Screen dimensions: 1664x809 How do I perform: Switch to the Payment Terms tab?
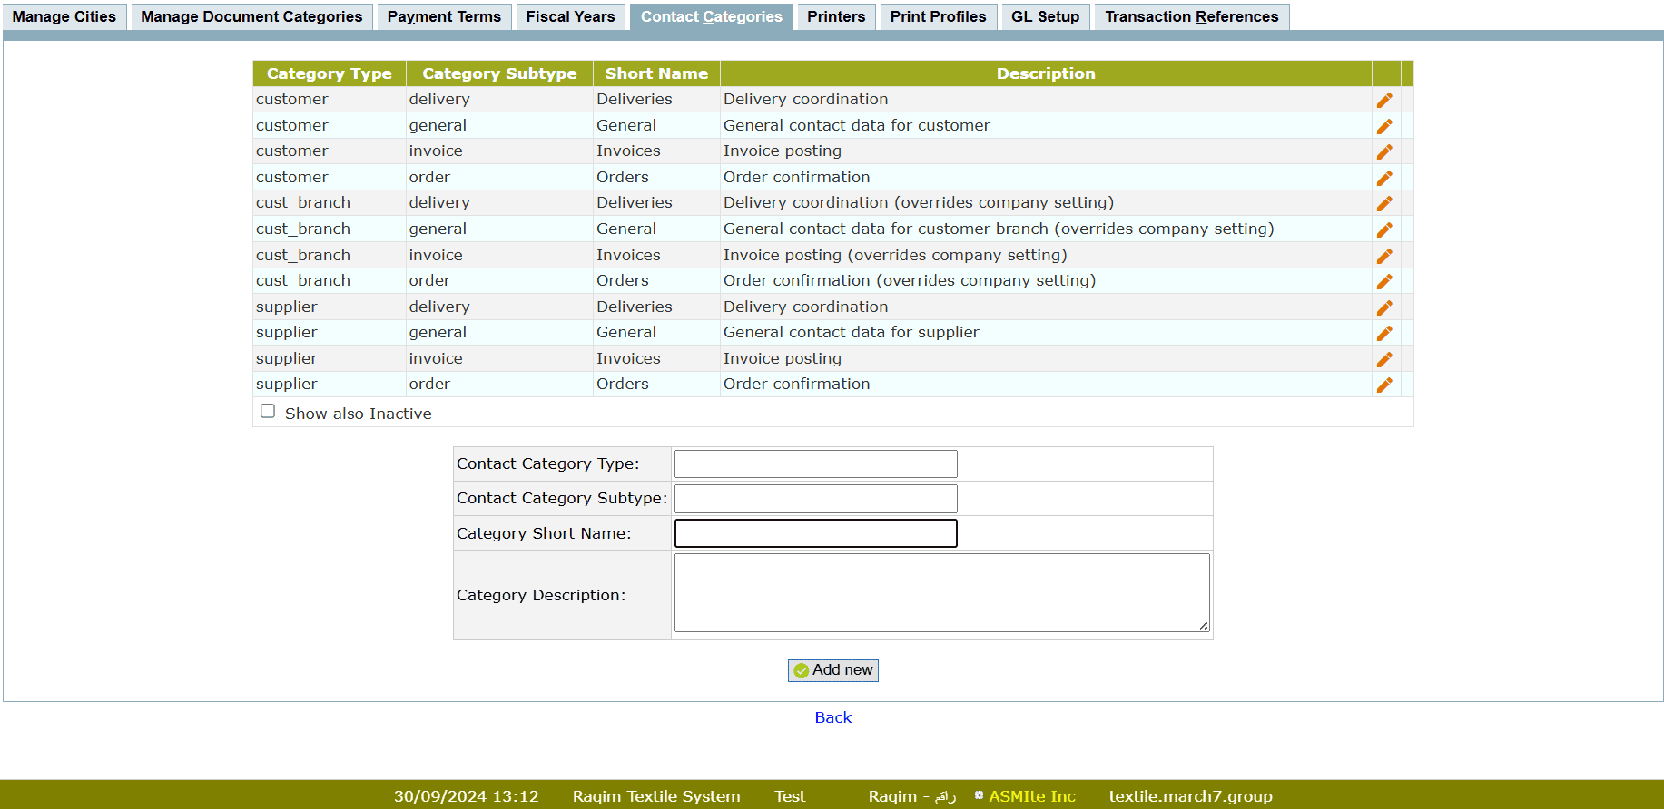pyautogui.click(x=444, y=16)
